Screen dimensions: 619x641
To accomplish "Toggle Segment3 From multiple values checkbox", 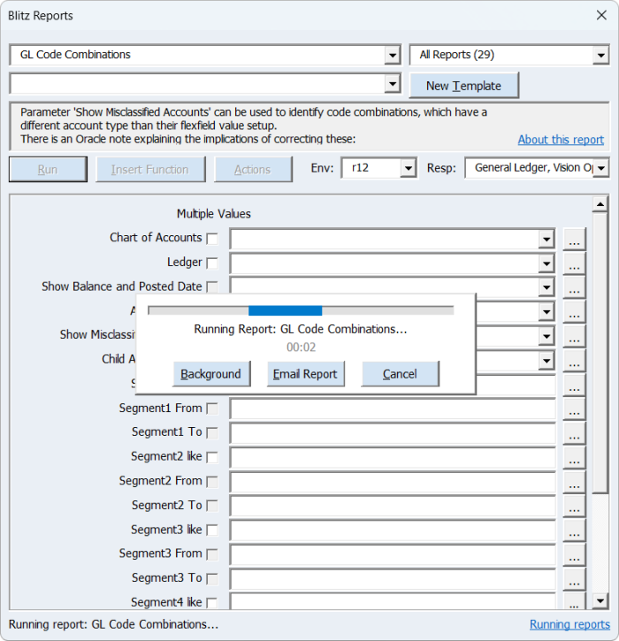I will pyautogui.click(x=212, y=554).
